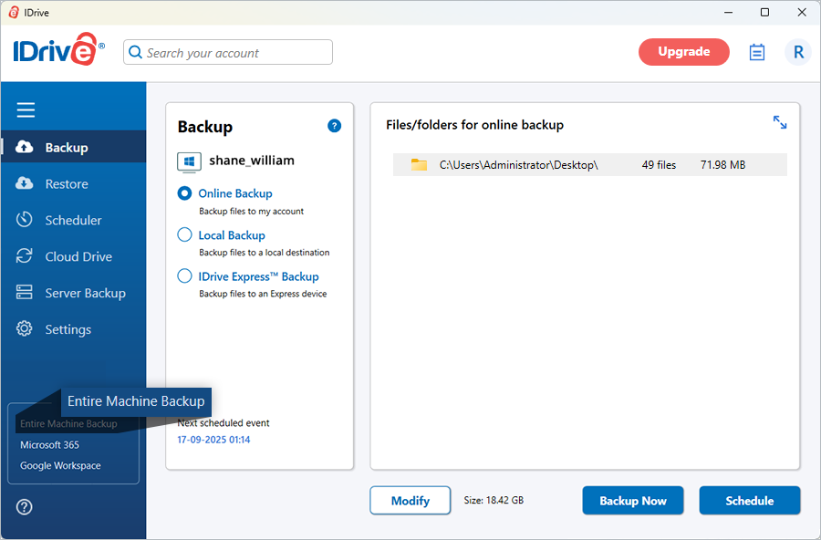Click the Modify button
The height and width of the screenshot is (540, 821).
point(410,501)
